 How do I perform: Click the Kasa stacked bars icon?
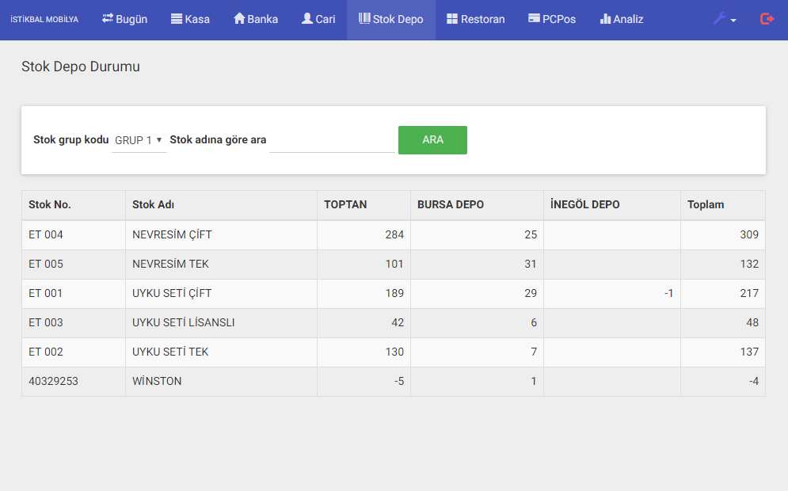177,19
